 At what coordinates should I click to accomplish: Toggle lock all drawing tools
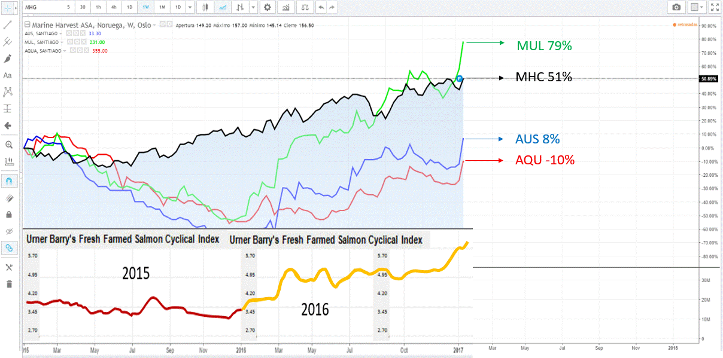point(8,214)
